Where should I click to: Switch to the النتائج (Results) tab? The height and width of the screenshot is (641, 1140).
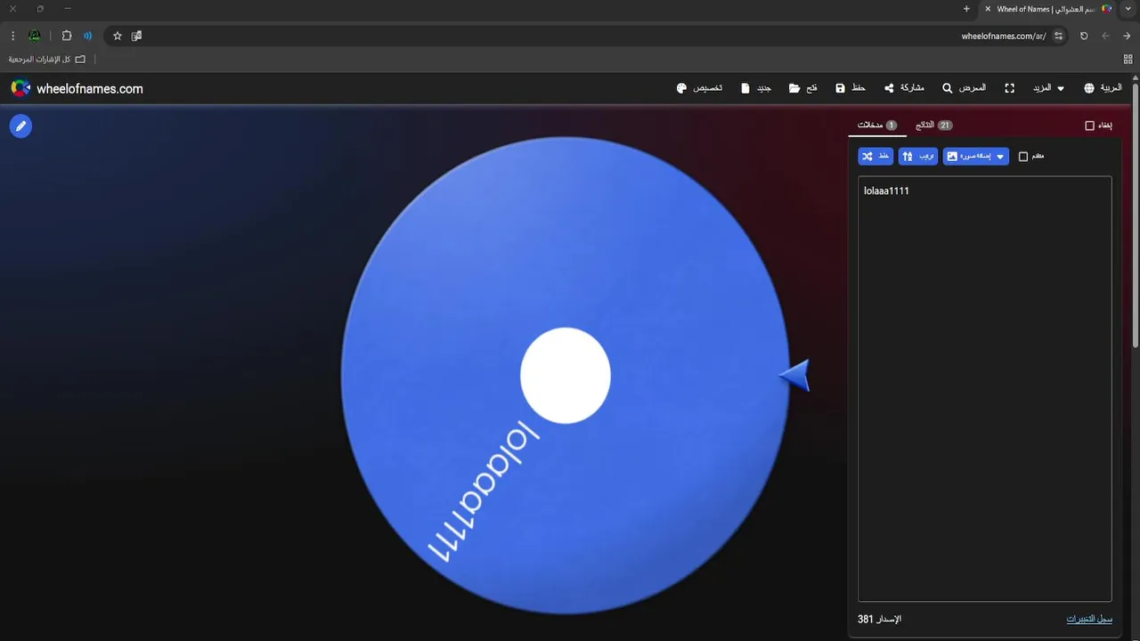tap(933, 126)
